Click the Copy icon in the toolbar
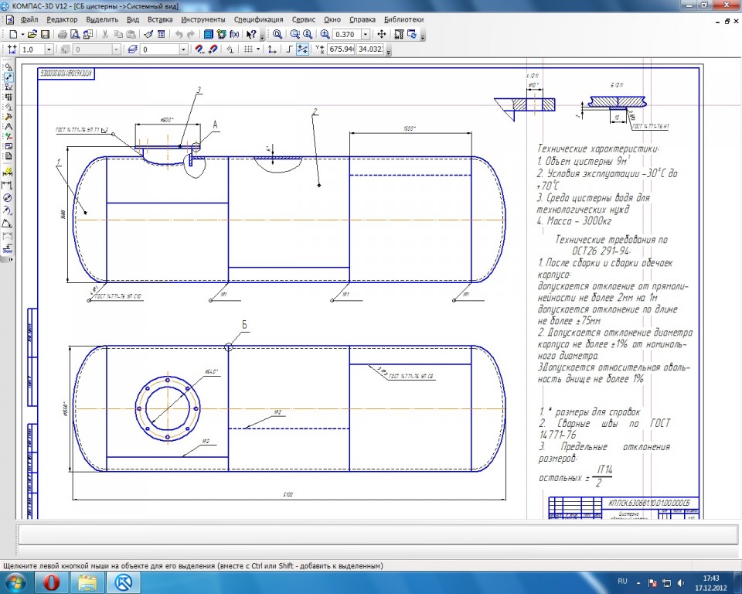The height and width of the screenshot is (594, 742). tap(118, 34)
